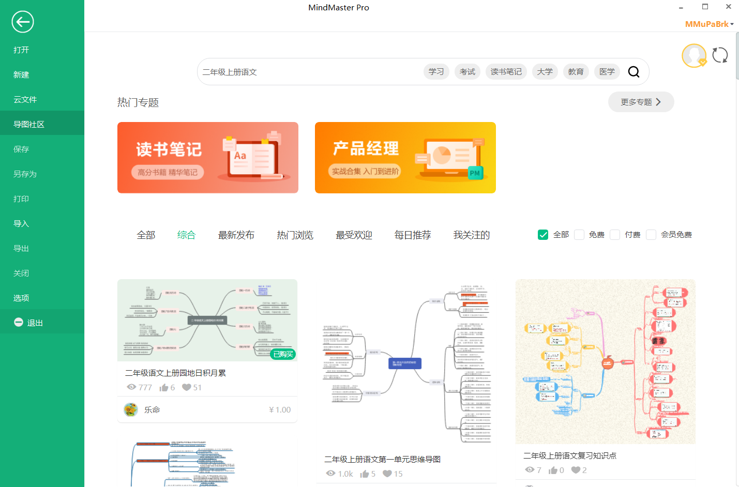Click the heart icon showing 15
Viewport: 739px width, 487px height.
pyautogui.click(x=387, y=474)
